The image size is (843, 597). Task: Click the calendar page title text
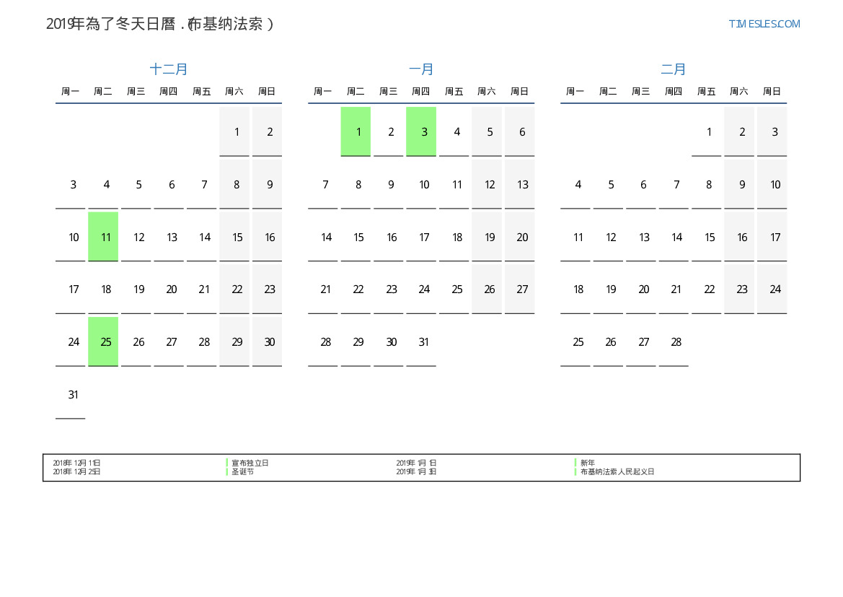(x=160, y=24)
